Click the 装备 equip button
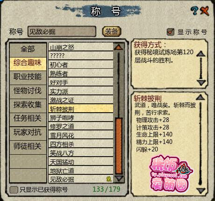215x201 pixels. pyautogui.click(x=111, y=32)
